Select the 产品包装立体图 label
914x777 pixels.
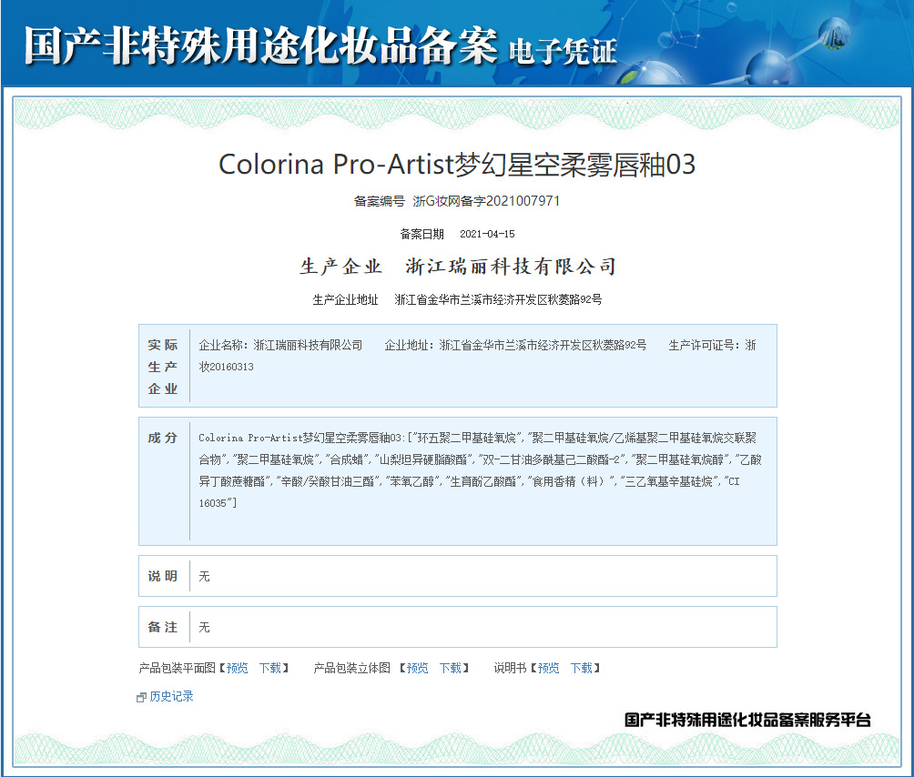pos(352,668)
